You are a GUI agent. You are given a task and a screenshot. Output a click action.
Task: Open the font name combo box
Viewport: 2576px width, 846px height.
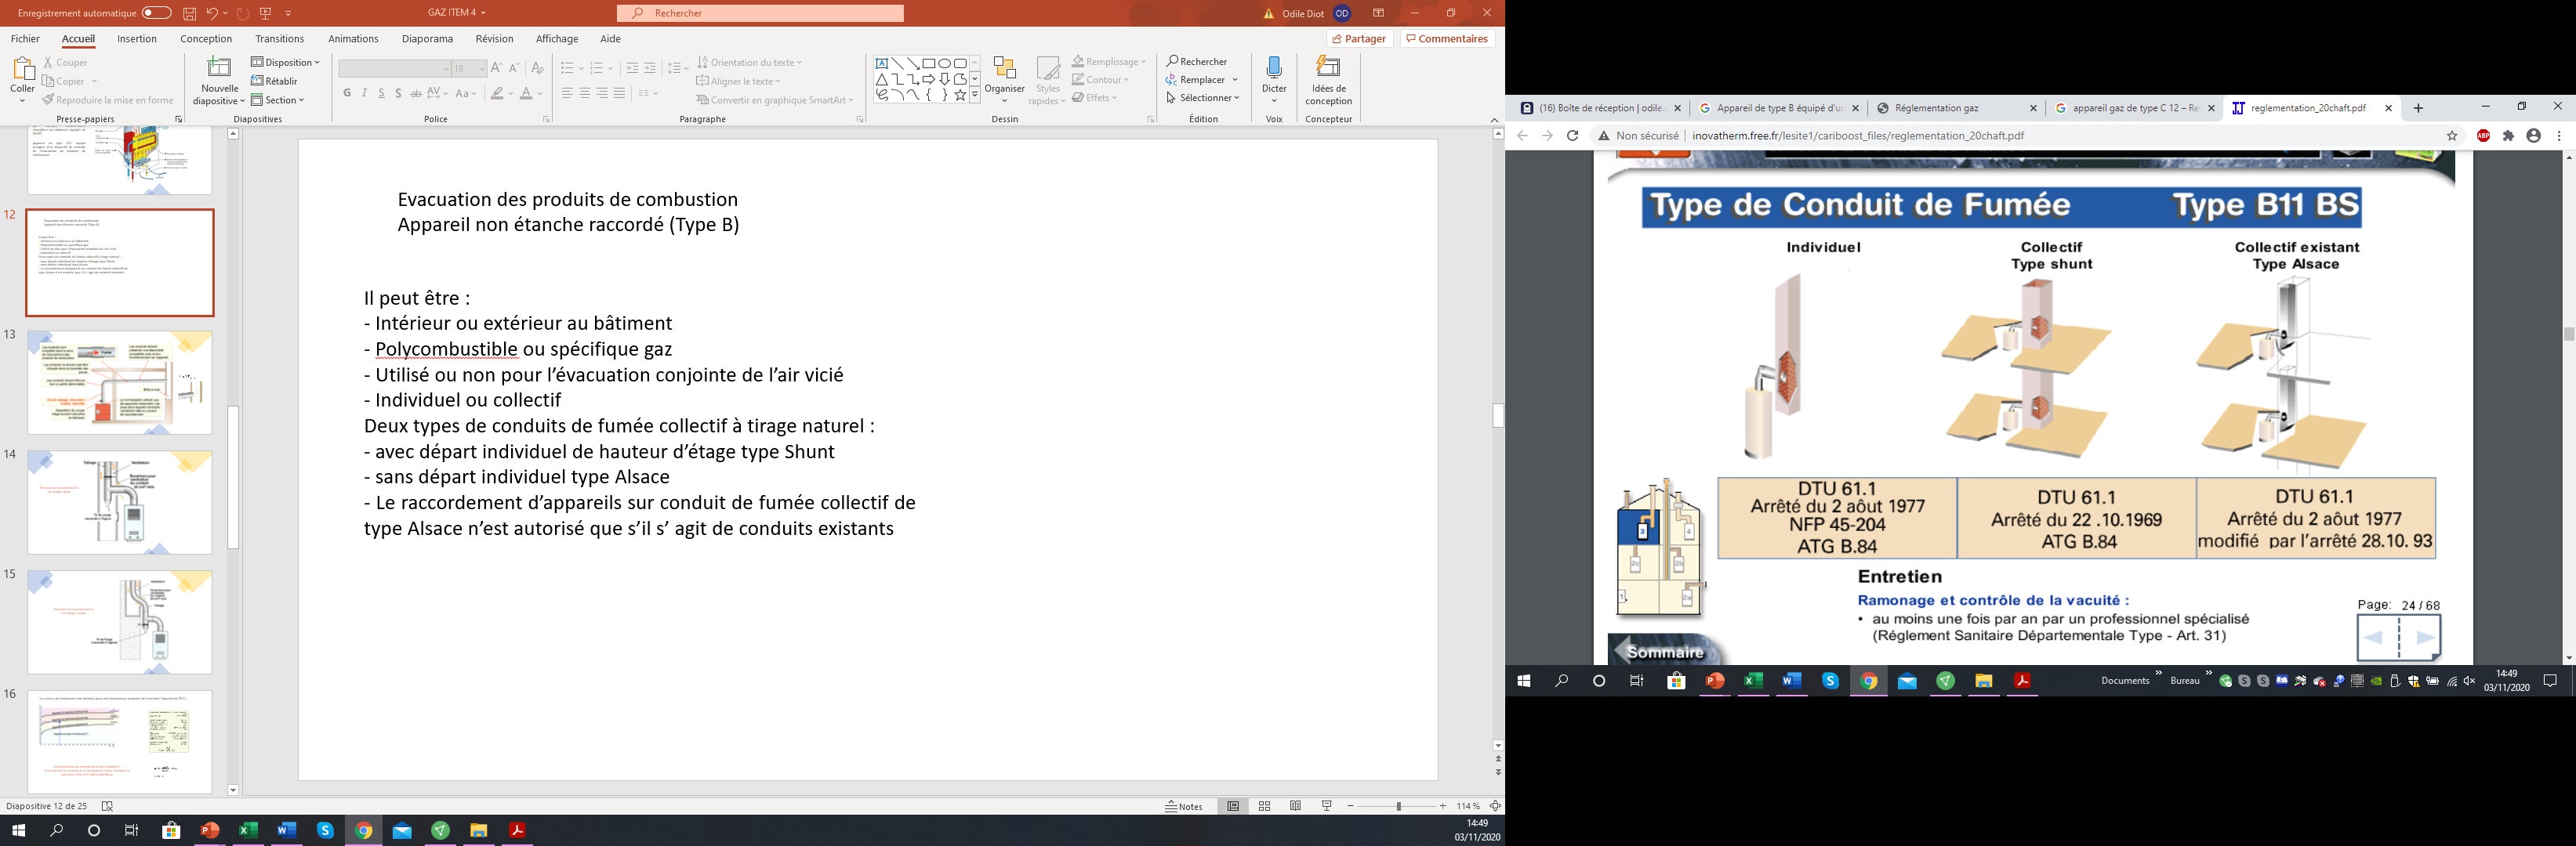click(x=395, y=69)
